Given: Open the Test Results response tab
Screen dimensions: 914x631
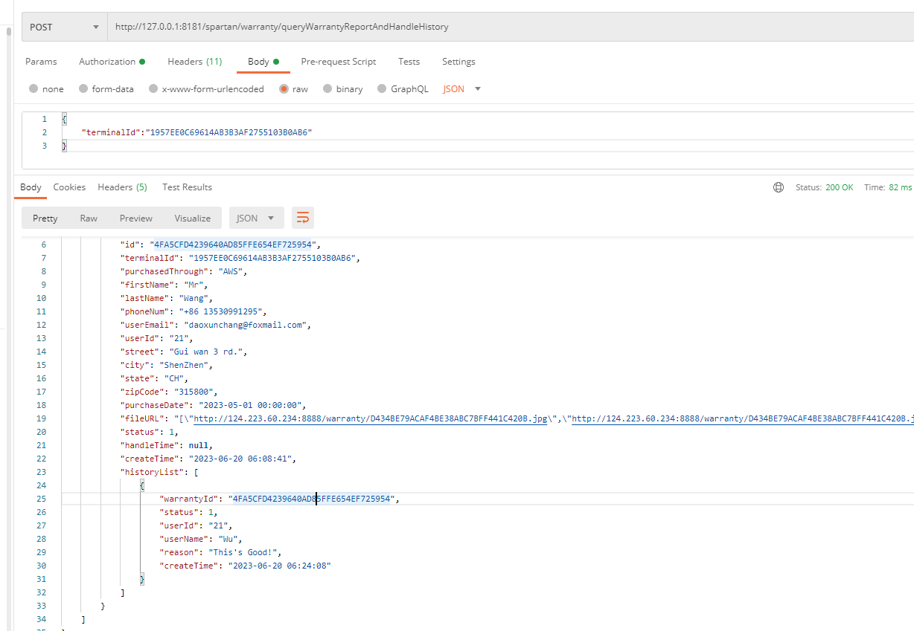Looking at the screenshot, I should pos(187,187).
